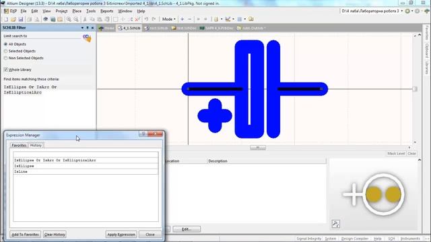431x242 pixels.
Task: Click the small icon below component preview
Action: point(335,224)
